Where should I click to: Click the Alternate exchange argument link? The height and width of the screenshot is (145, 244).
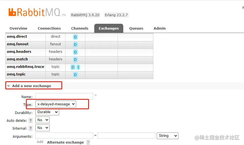click(65, 142)
